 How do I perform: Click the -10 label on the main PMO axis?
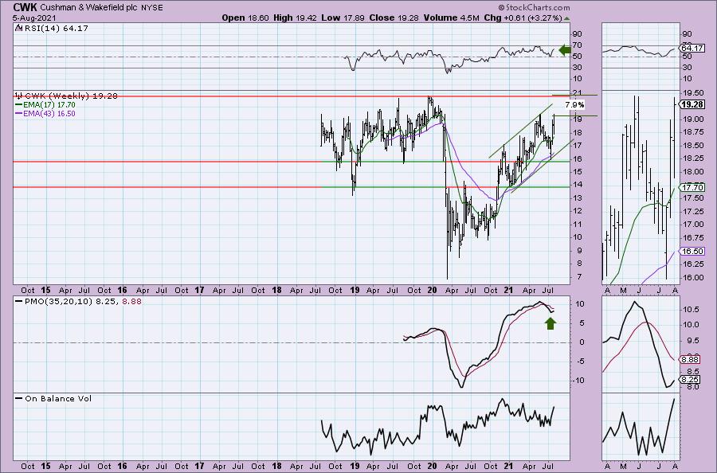(x=579, y=380)
